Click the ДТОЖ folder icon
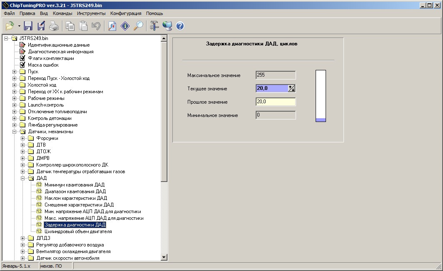 [x=31, y=152]
